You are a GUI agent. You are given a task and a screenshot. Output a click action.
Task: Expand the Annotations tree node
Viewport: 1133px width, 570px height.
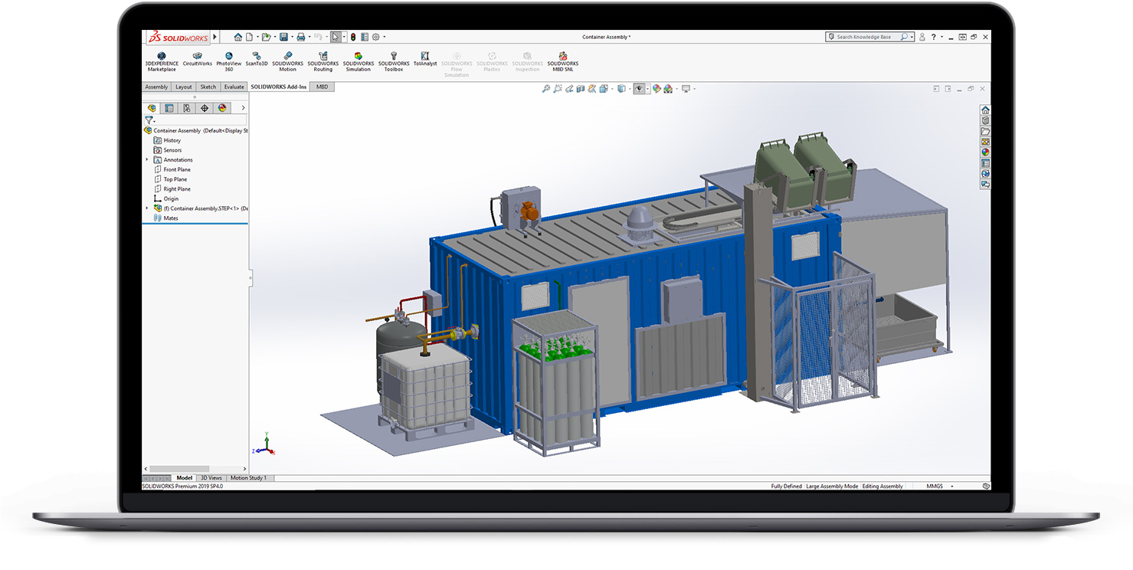(147, 159)
